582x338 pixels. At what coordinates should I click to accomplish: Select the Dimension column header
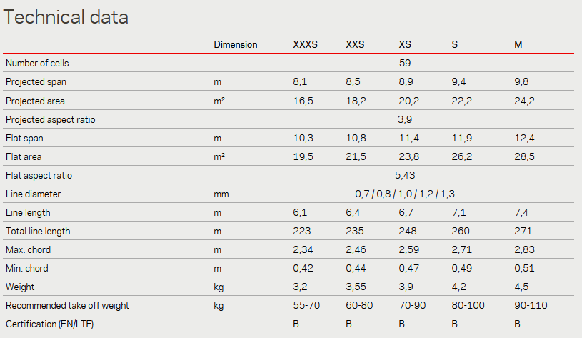pos(236,44)
